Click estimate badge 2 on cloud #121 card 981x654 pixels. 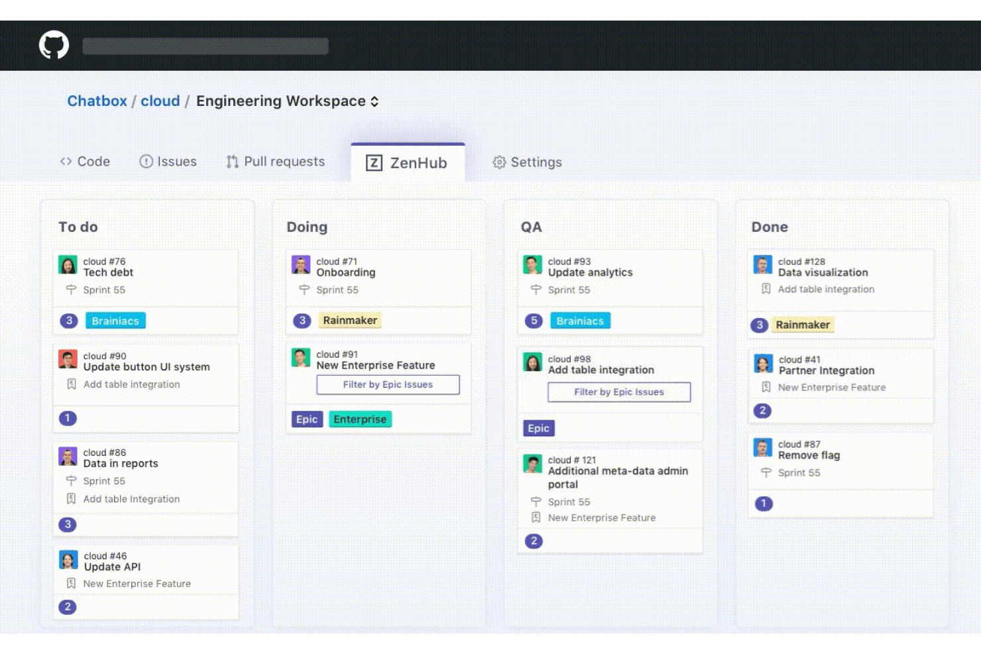point(534,541)
